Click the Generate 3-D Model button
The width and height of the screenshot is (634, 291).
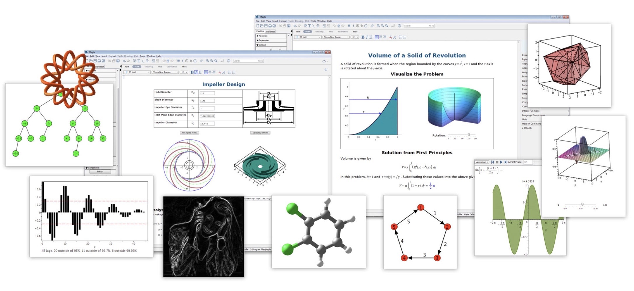tap(260, 133)
